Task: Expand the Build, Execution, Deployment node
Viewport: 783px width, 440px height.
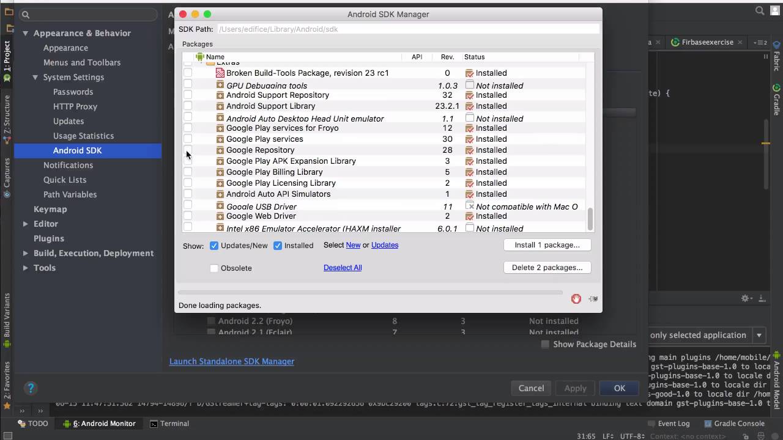Action: point(26,253)
